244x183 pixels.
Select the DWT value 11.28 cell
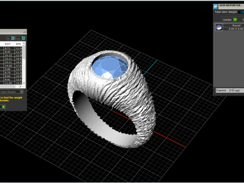click(9, 83)
